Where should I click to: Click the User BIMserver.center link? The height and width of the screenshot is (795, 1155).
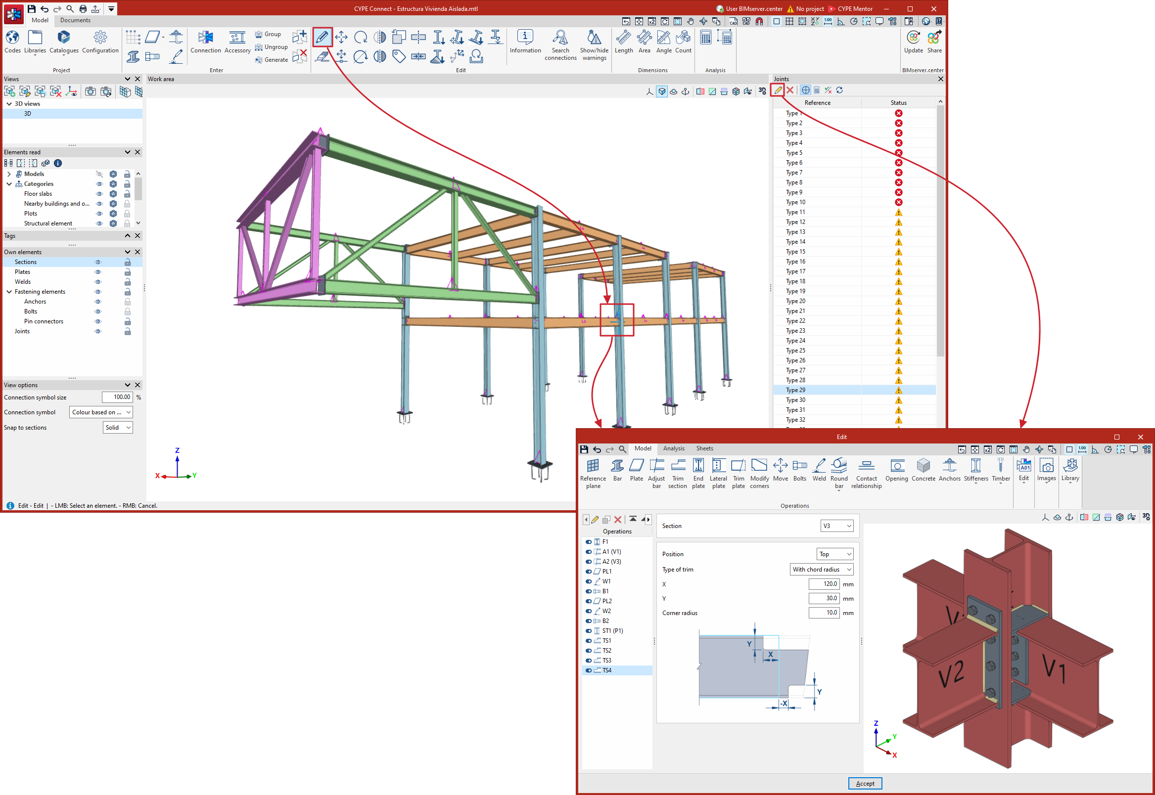pyautogui.click(x=749, y=9)
